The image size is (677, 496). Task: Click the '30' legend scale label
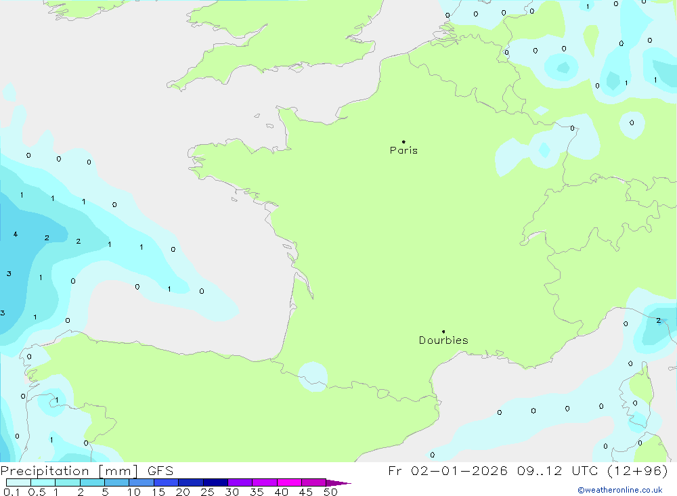click(232, 492)
